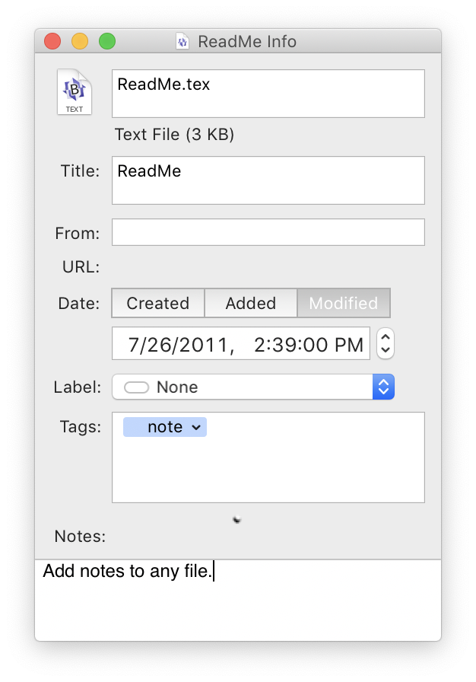Image resolution: width=476 pixels, height=682 pixels.
Task: Click into the Title field
Action: click(x=268, y=180)
